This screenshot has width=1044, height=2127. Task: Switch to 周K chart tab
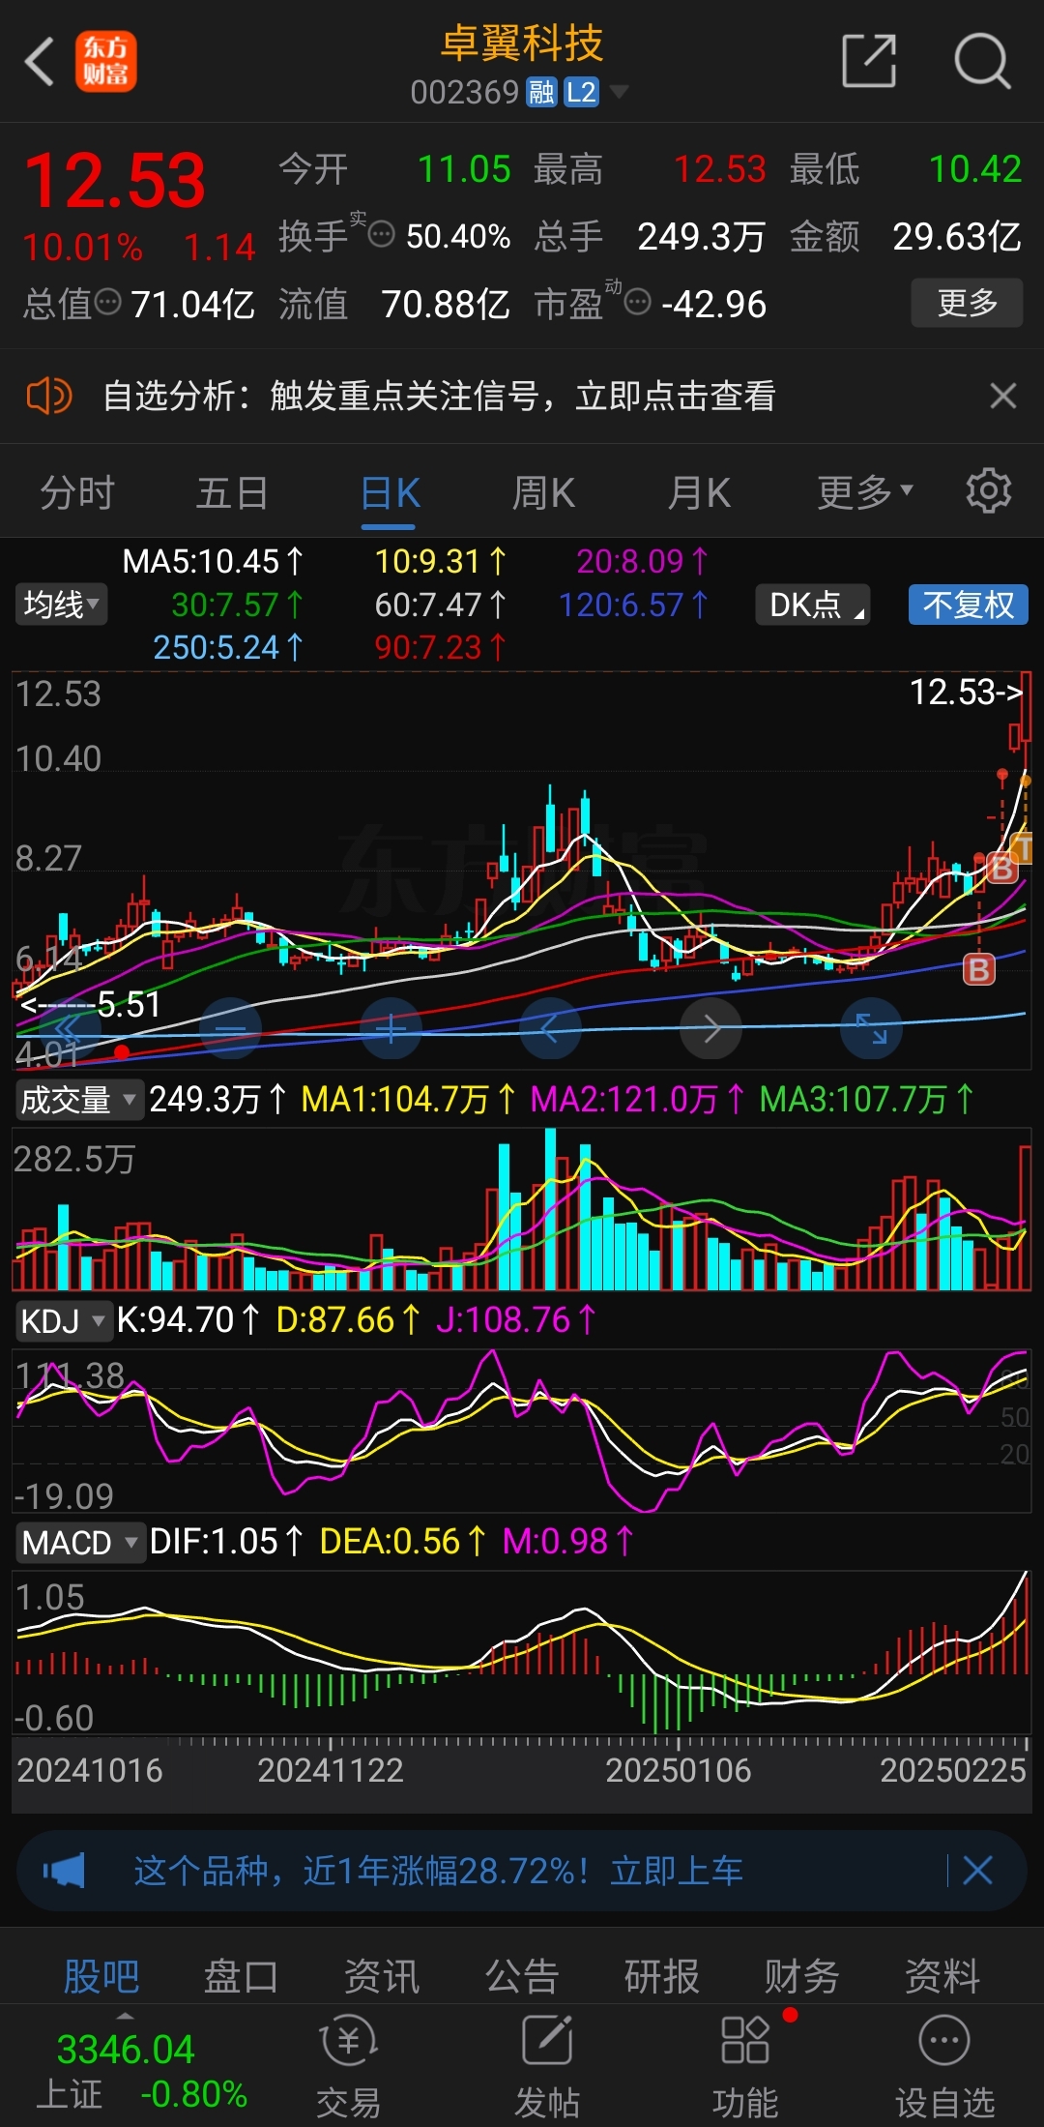[543, 493]
